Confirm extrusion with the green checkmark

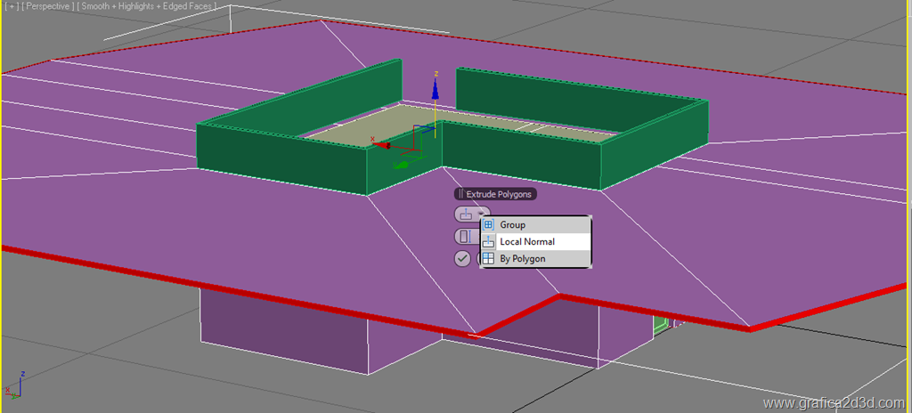click(462, 259)
